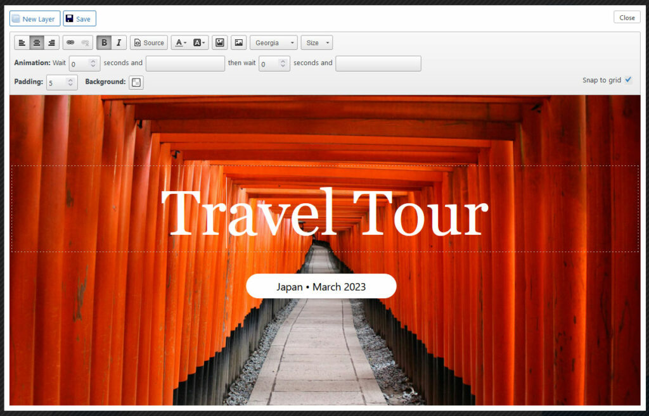Open the Size dropdown
Screen dimensions: 649x416
tap(316, 42)
